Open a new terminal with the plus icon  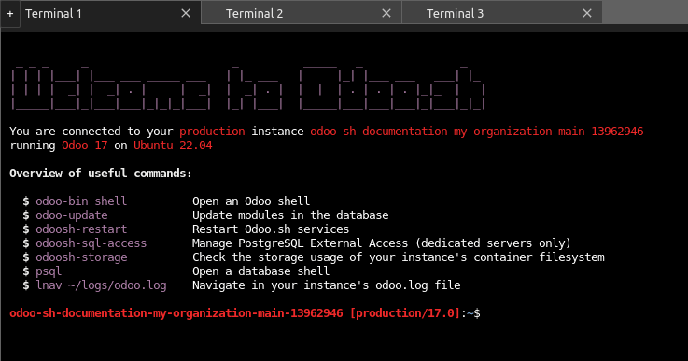point(10,14)
